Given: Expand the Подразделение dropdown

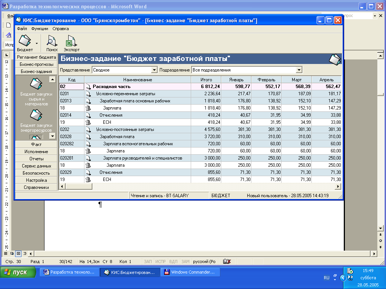Looking at the screenshot, I should pos(299,70).
